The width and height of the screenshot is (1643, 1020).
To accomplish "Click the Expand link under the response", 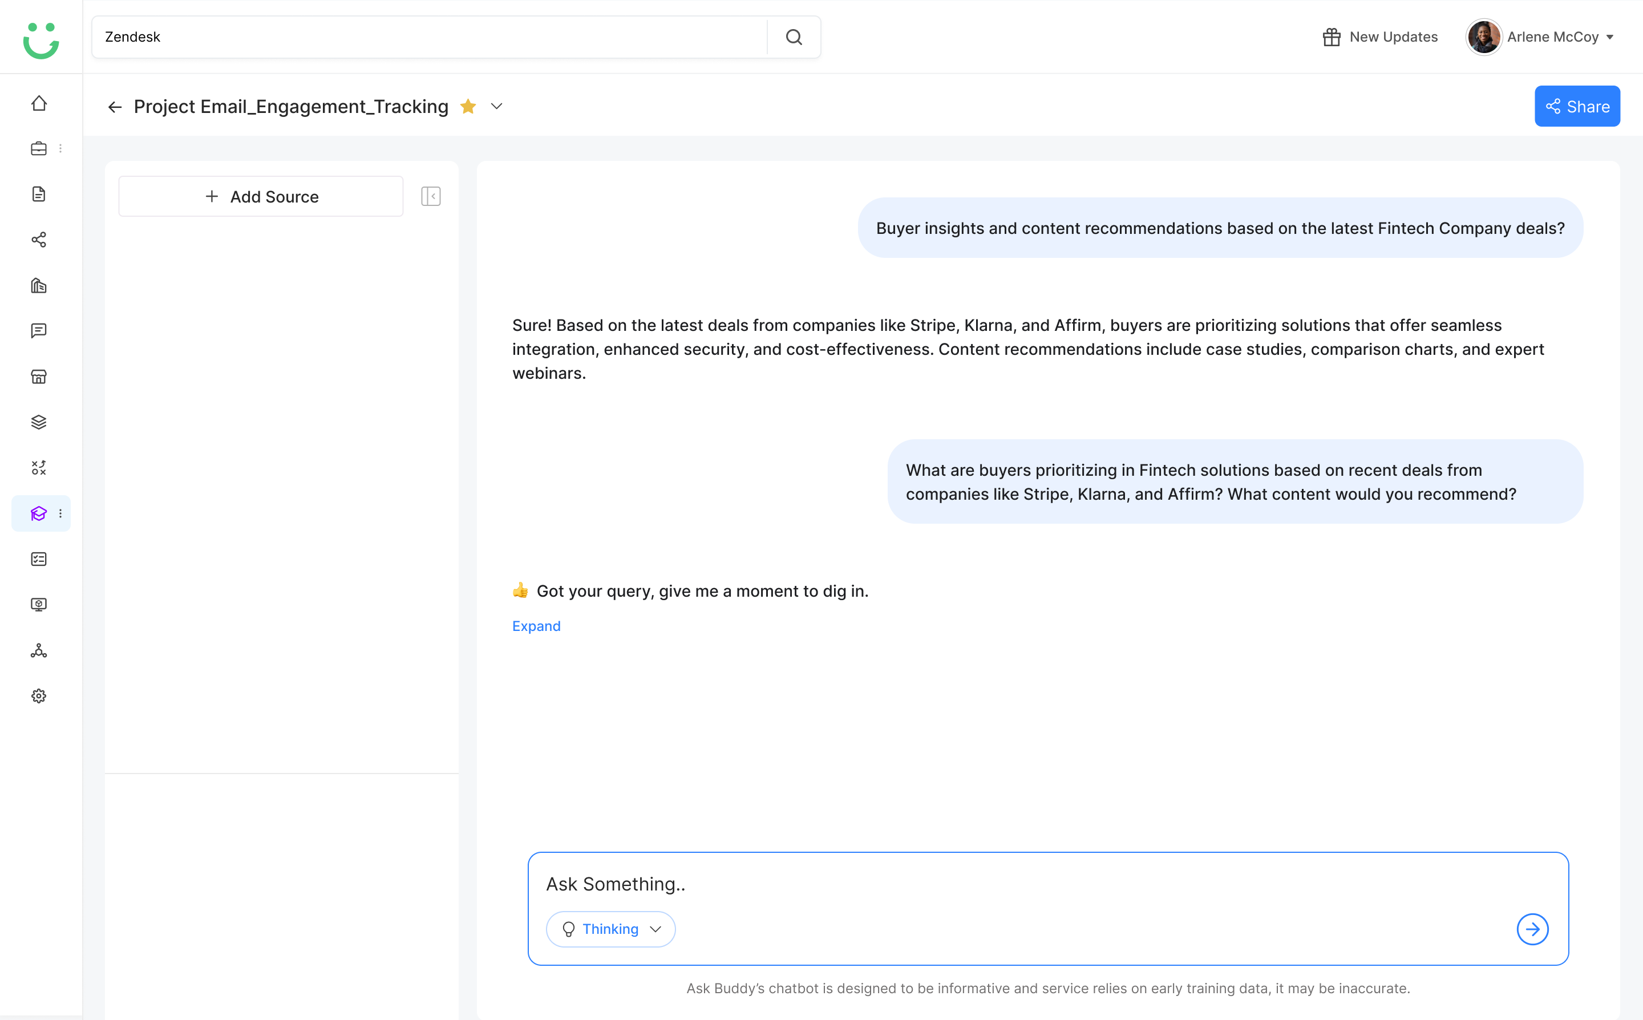I will coord(536,626).
